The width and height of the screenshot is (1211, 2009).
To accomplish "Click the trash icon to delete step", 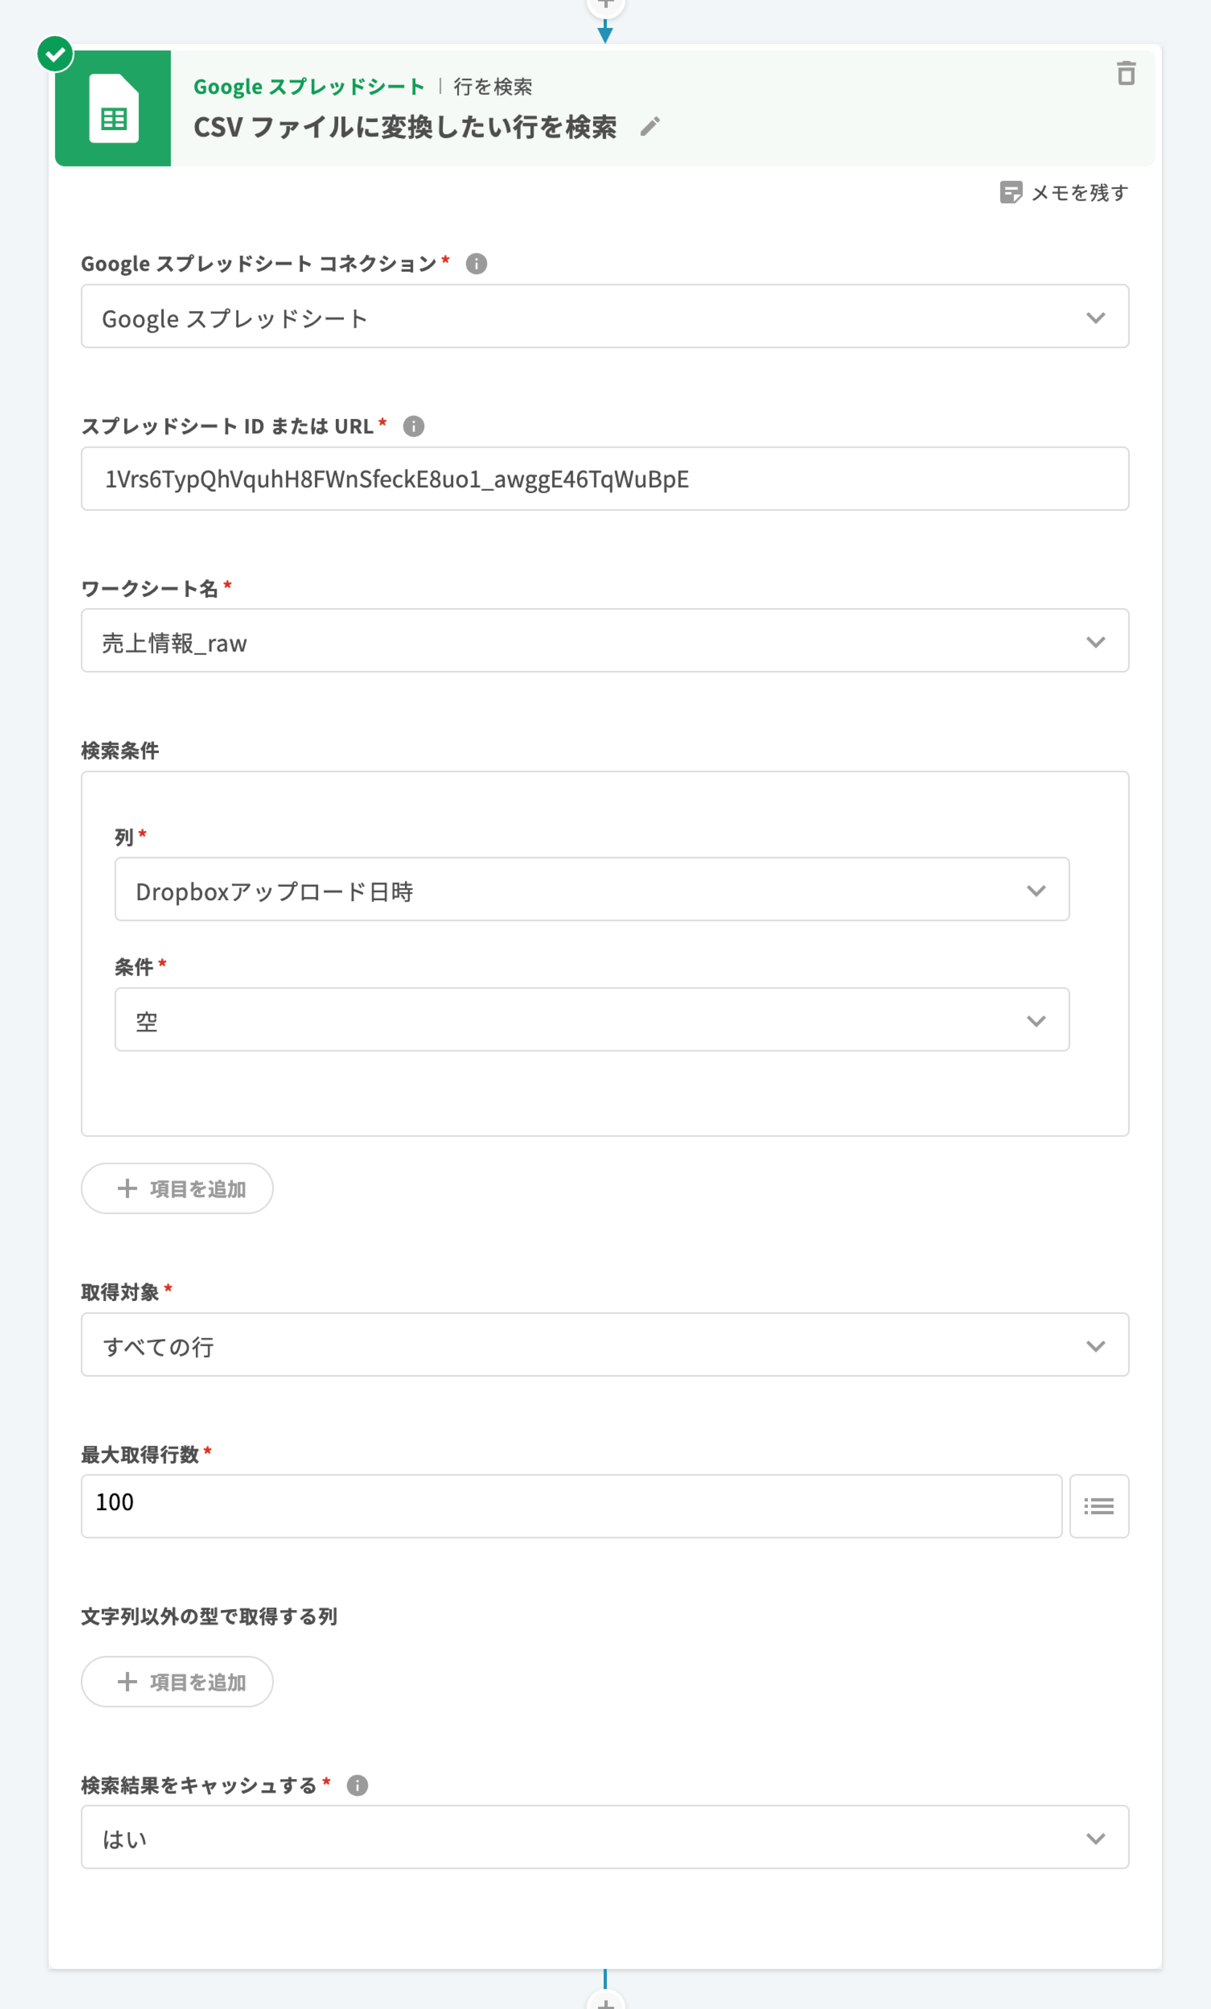I will pyautogui.click(x=1125, y=73).
